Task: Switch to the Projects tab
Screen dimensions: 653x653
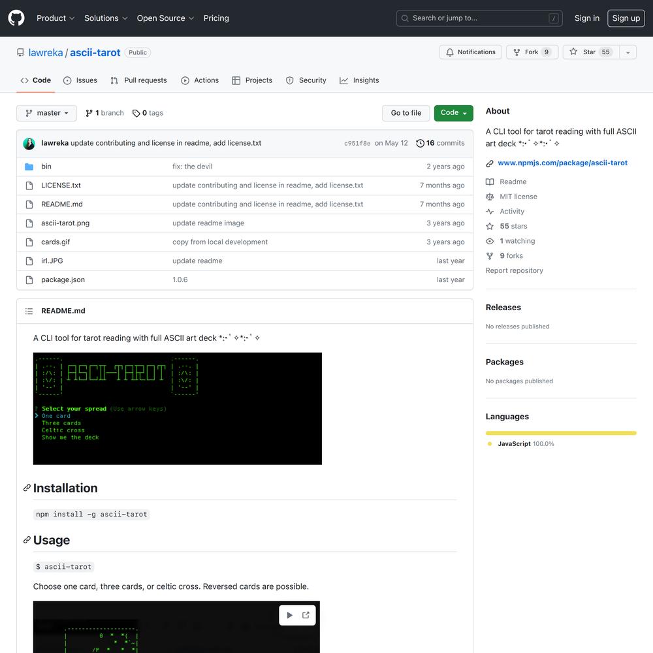Action: pyautogui.click(x=252, y=80)
